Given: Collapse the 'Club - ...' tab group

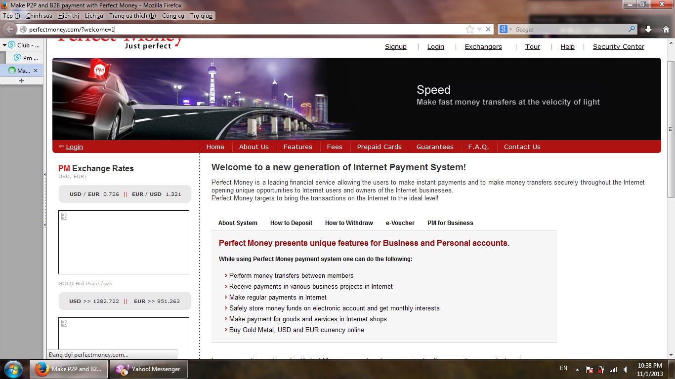Looking at the screenshot, I should (x=4, y=45).
